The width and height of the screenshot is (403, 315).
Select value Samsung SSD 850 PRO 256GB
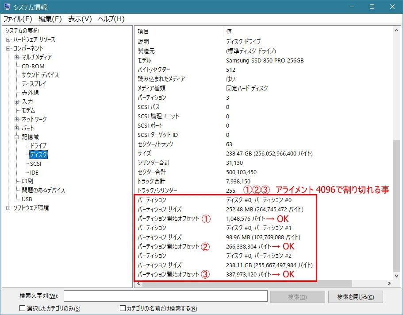point(265,61)
